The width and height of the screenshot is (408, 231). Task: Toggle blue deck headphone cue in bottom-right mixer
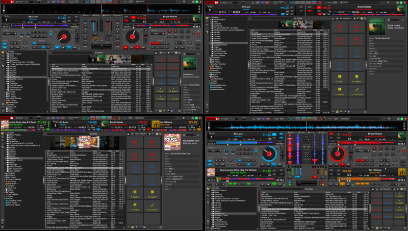tap(298, 177)
